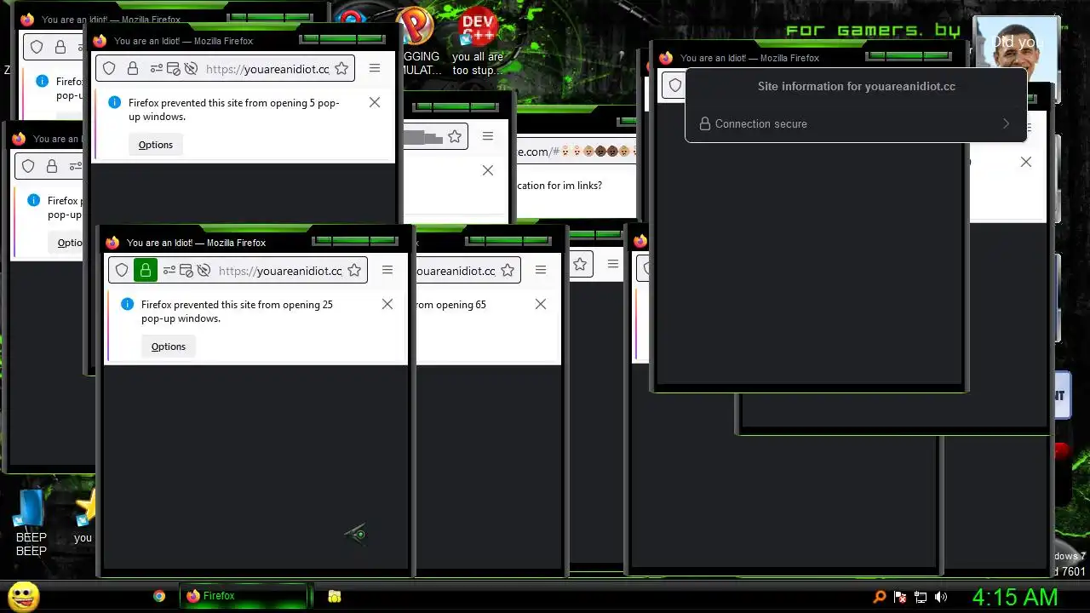Click the shield icon in the 25 pop-up window
This screenshot has height=613, width=1090.
pos(122,271)
